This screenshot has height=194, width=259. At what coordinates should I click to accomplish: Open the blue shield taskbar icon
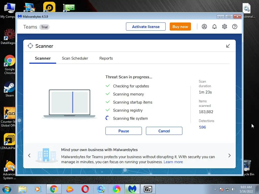(x=101, y=189)
